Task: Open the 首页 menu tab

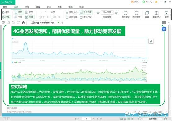Action: pyautogui.click(x=5, y=7)
